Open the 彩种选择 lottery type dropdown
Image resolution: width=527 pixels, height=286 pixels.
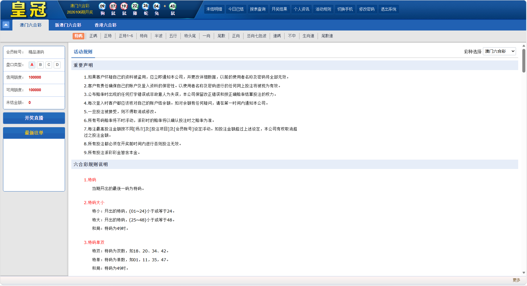pyautogui.click(x=499, y=51)
